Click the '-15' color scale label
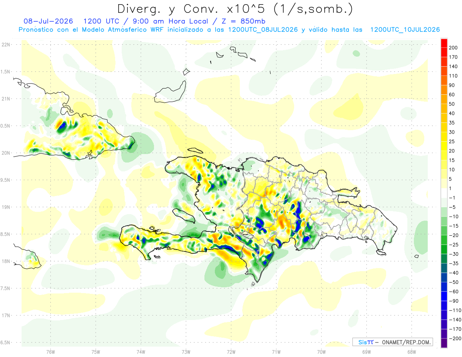Screen dimensions: 462x357 click(453, 226)
